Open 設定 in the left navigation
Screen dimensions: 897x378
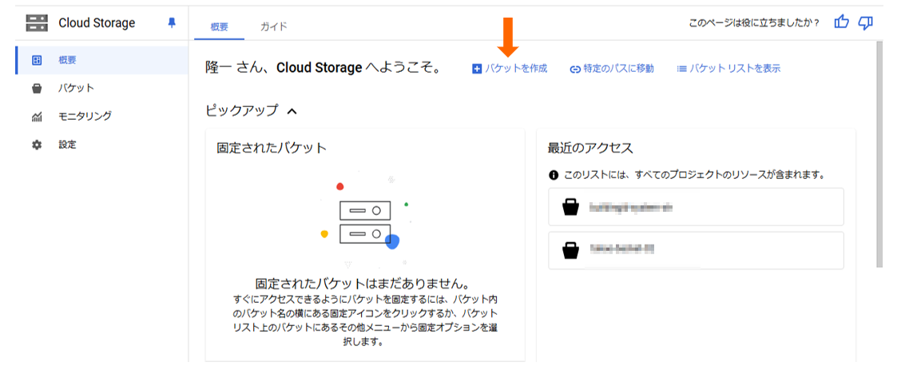101,145
